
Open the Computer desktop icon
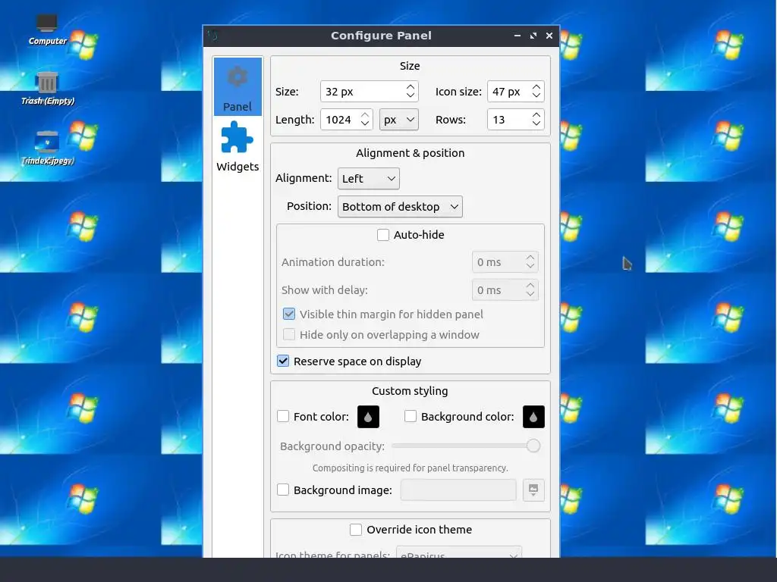pyautogui.click(x=47, y=29)
